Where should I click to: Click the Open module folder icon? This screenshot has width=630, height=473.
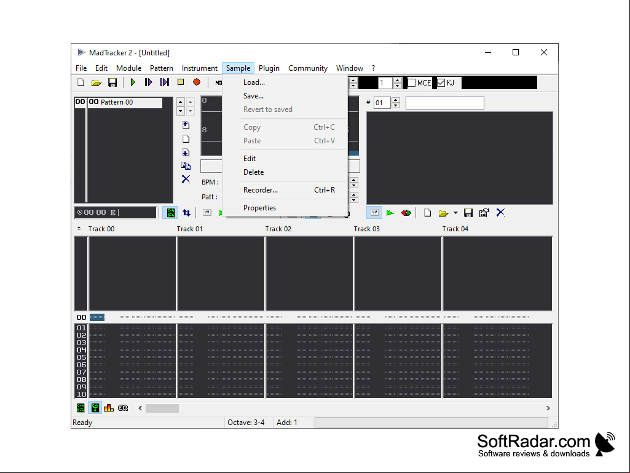click(96, 82)
